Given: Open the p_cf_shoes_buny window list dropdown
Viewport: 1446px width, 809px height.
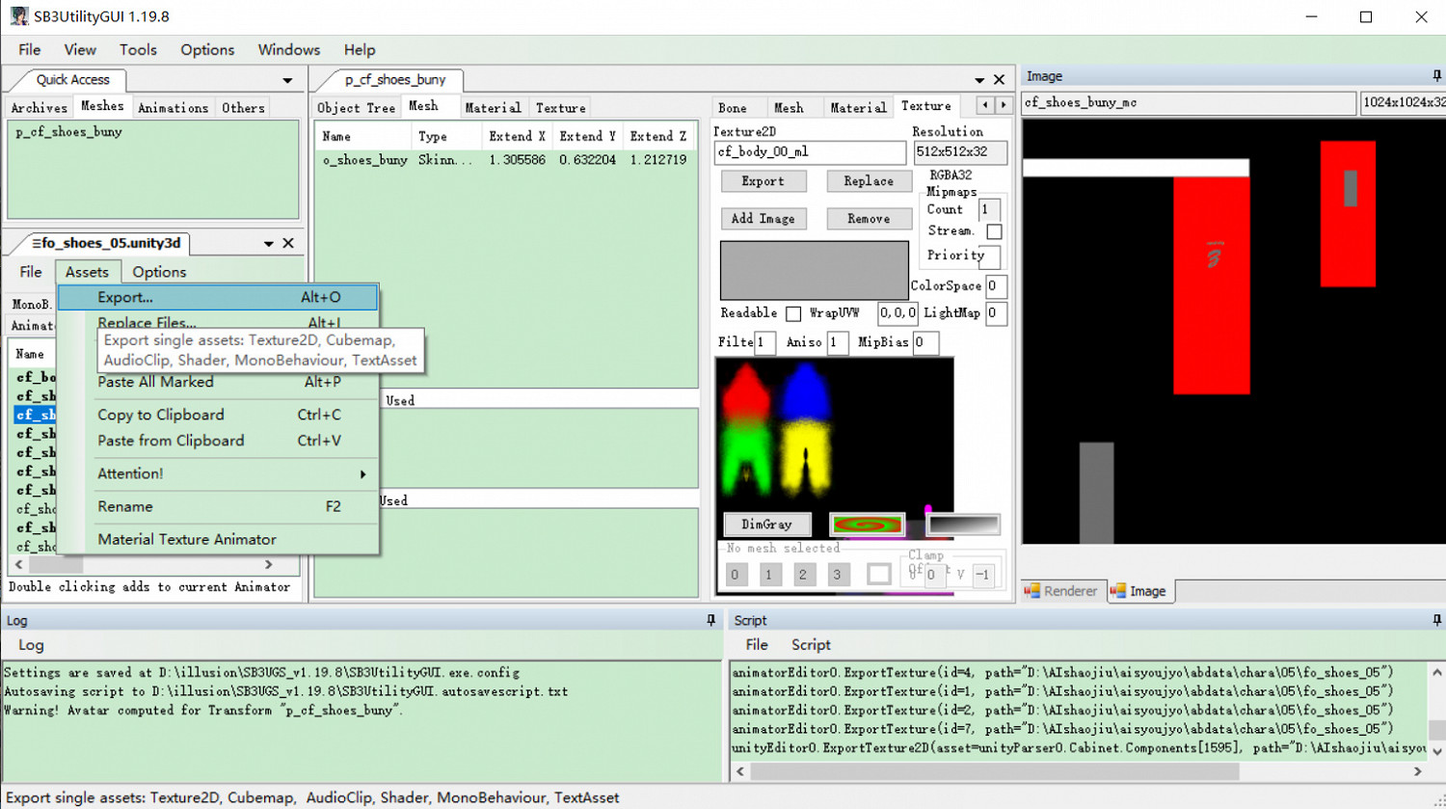Looking at the screenshot, I should click(979, 80).
